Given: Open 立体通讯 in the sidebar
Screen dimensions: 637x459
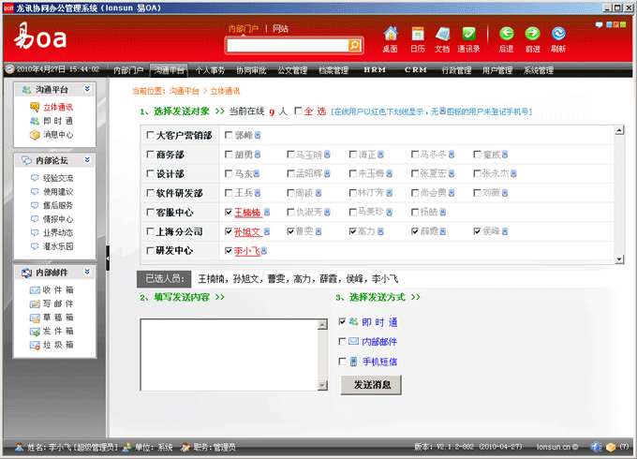Looking at the screenshot, I should tap(58, 107).
